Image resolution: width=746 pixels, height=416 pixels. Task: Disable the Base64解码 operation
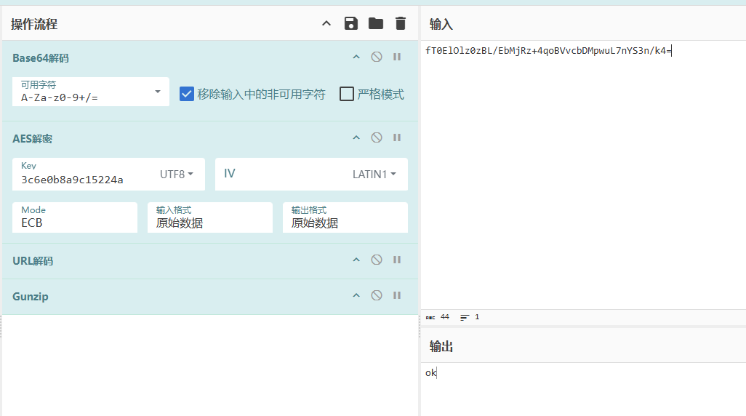click(x=377, y=57)
